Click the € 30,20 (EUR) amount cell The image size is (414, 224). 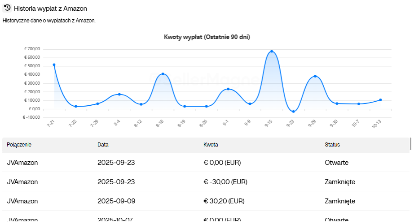tap(224, 201)
